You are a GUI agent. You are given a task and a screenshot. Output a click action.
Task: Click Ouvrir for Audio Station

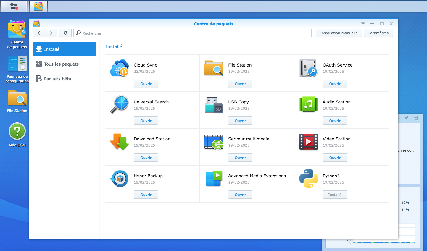(335, 121)
